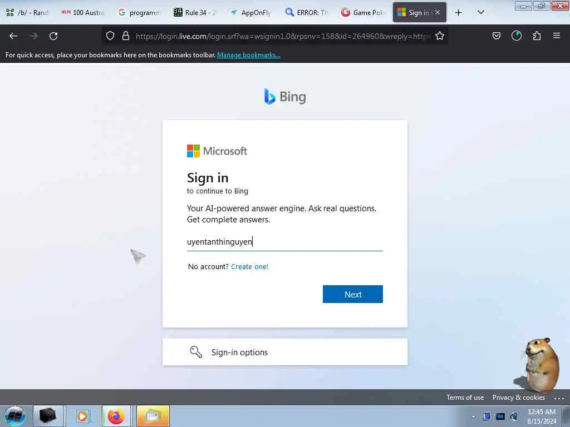Switch to the 100 Austra tab
This screenshot has width=570, height=427.
point(83,13)
